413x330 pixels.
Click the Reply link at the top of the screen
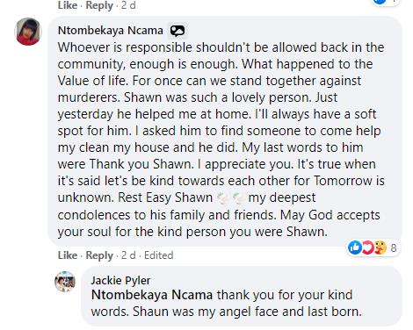pos(99,5)
